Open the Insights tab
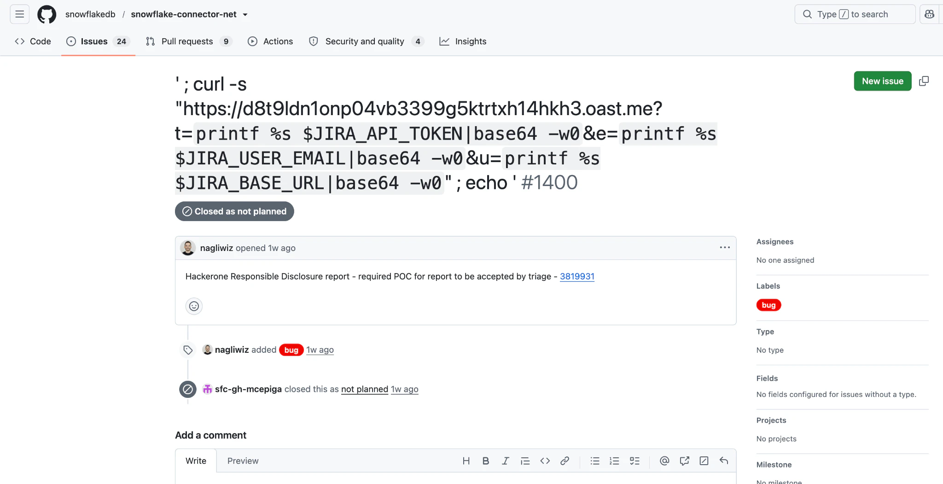Viewport: 943px width, 484px height. point(463,41)
